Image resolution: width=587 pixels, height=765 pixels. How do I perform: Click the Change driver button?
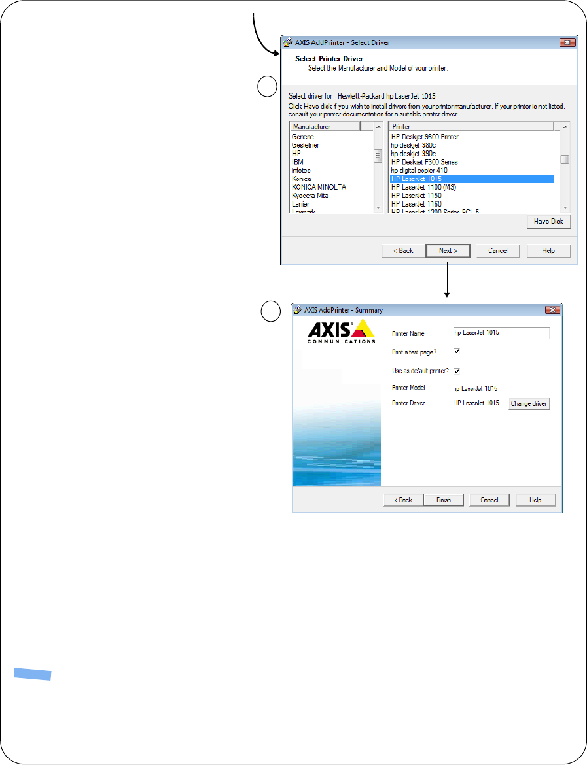(529, 404)
